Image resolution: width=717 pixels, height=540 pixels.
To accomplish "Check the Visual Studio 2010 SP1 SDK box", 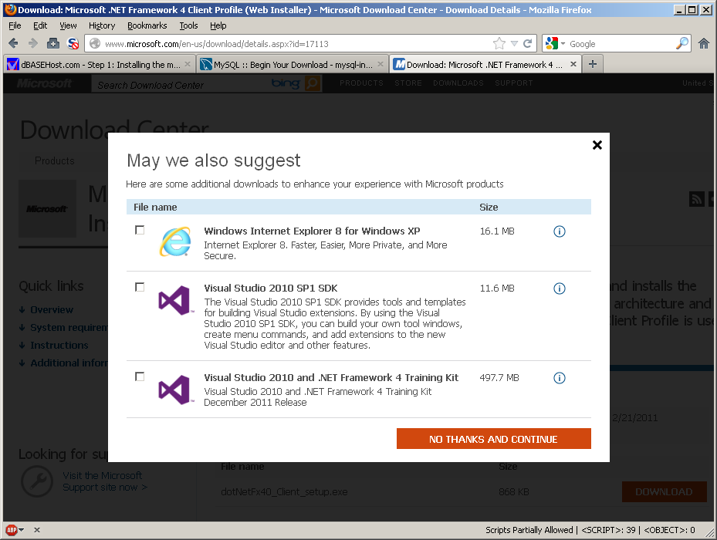I will (140, 287).
